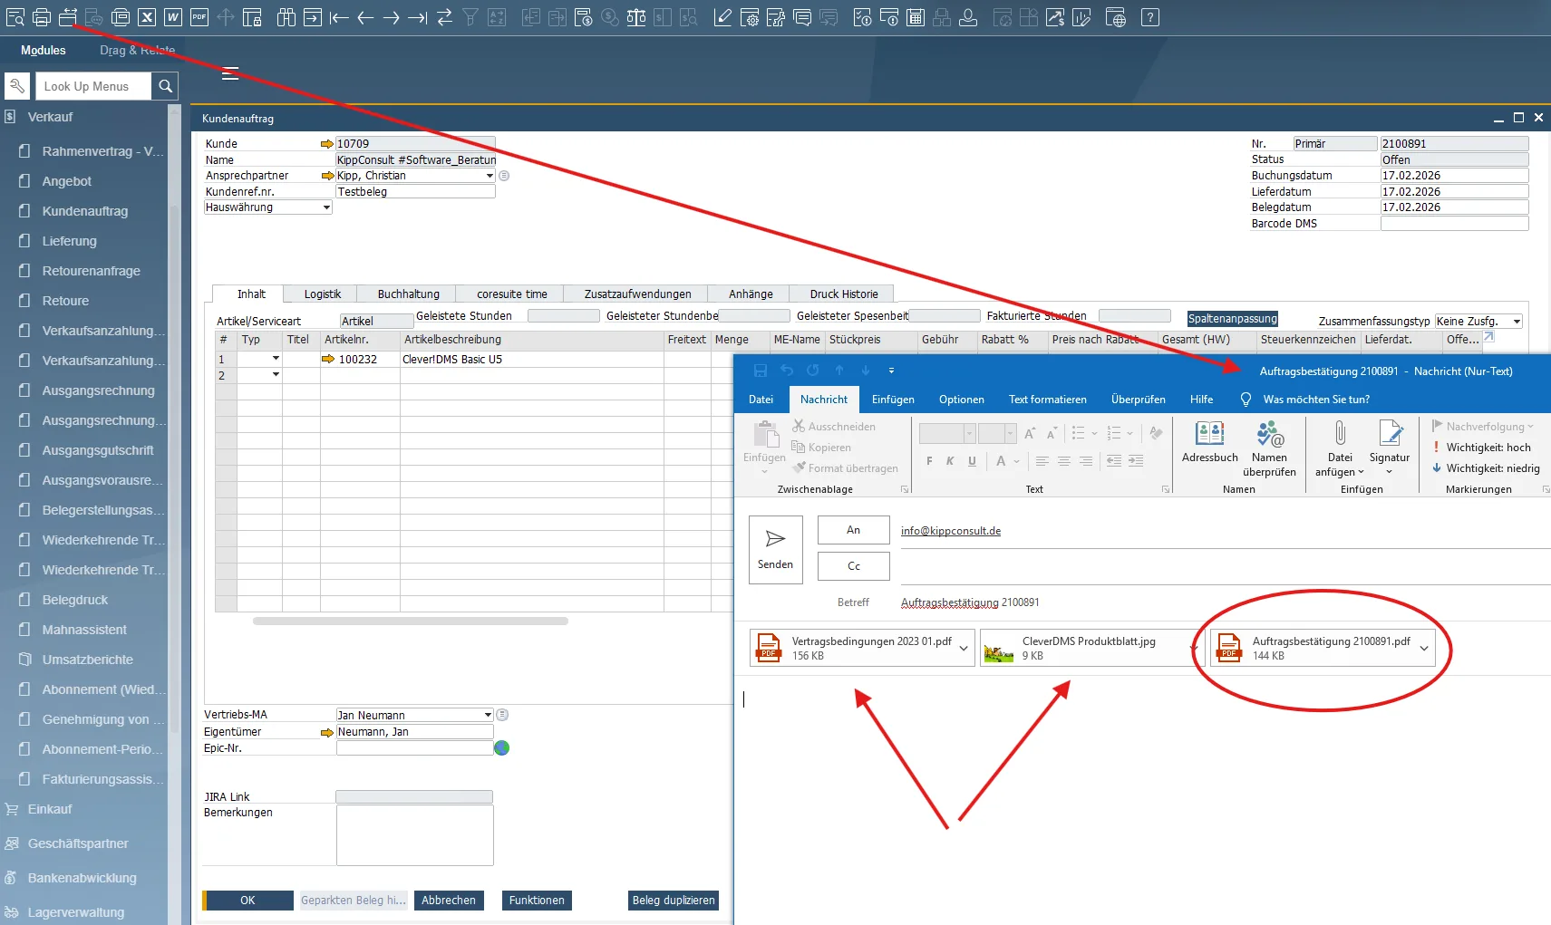The width and height of the screenshot is (1551, 925).
Task: Set Wichtigkeit: hoch for the message
Action: [x=1488, y=448]
